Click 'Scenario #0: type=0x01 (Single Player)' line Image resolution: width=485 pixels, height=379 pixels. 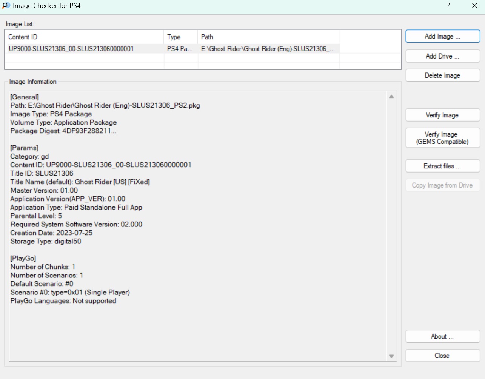[x=70, y=292]
